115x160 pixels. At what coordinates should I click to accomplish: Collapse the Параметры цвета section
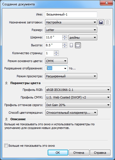[6, 83]
